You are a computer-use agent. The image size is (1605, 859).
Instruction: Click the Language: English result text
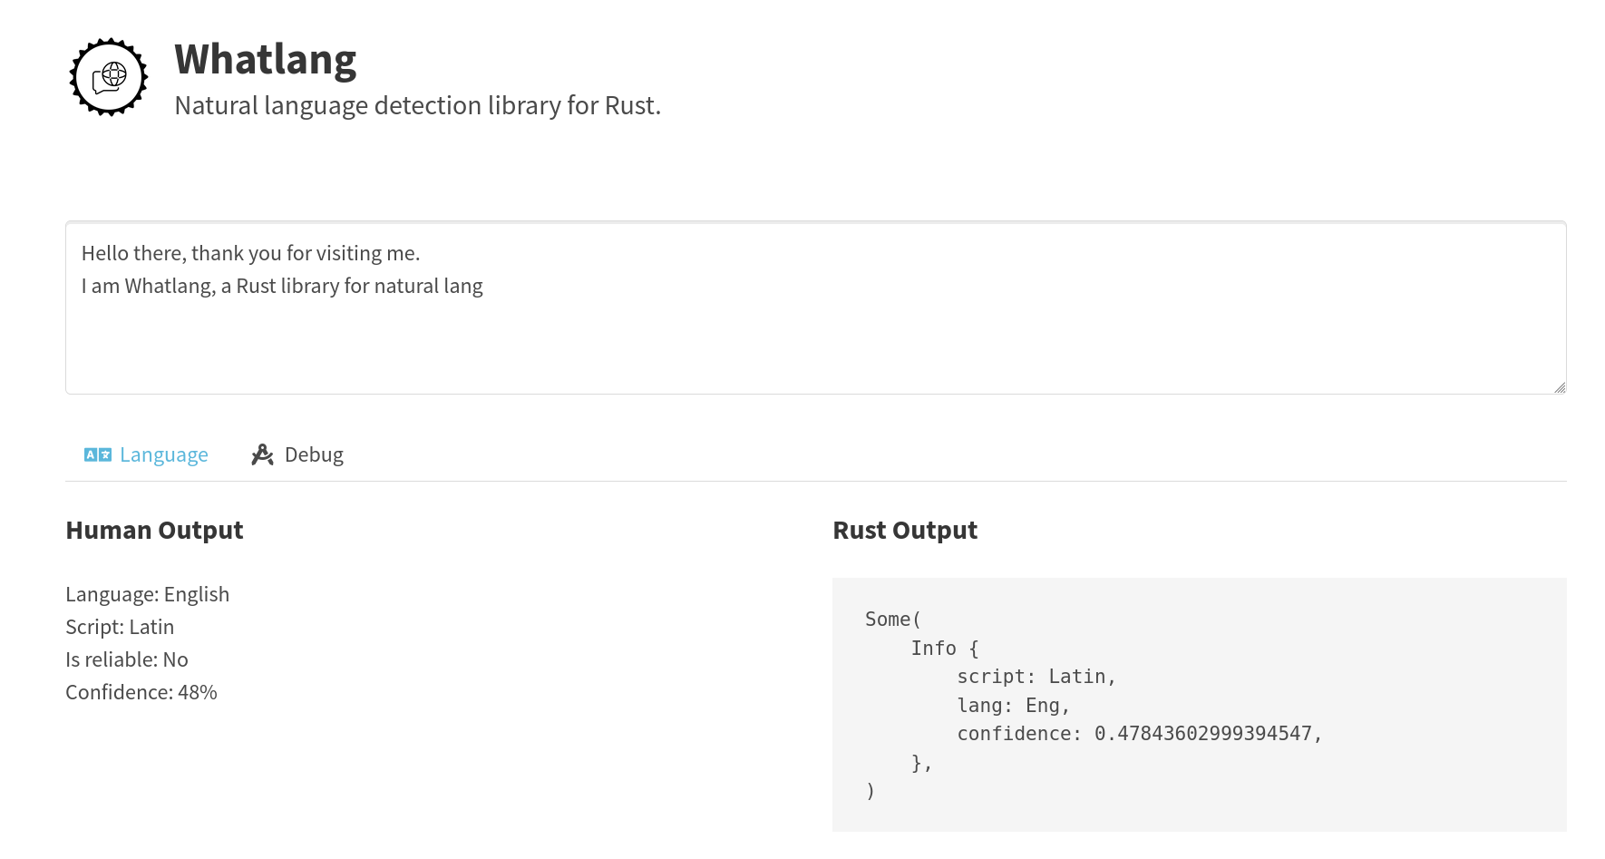click(147, 593)
